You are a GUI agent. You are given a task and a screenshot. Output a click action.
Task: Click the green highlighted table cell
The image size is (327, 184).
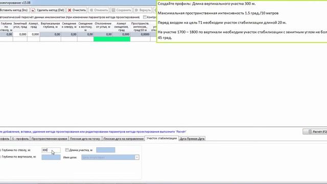(112, 39)
